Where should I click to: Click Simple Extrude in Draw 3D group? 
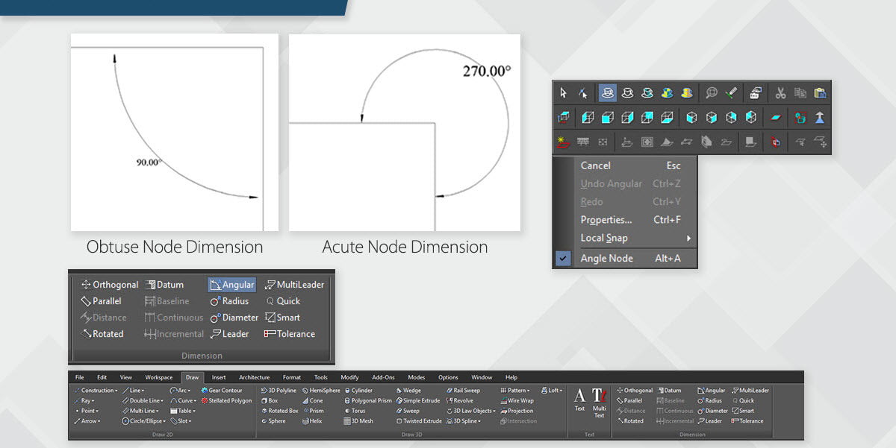417,400
